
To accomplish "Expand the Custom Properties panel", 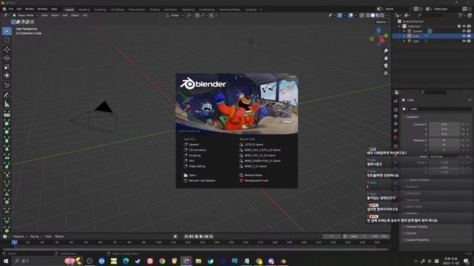I will pyautogui.click(x=417, y=239).
